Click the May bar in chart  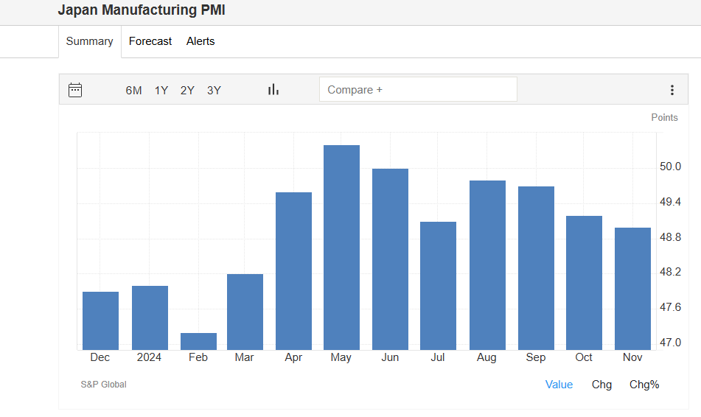point(341,248)
